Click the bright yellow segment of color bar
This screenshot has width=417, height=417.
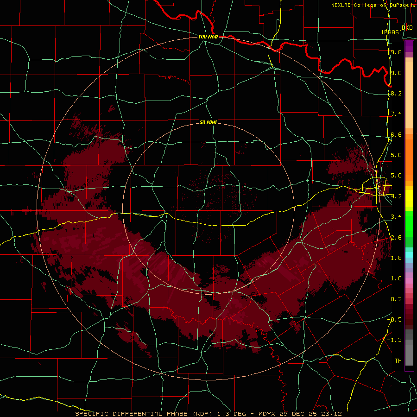click(409, 198)
